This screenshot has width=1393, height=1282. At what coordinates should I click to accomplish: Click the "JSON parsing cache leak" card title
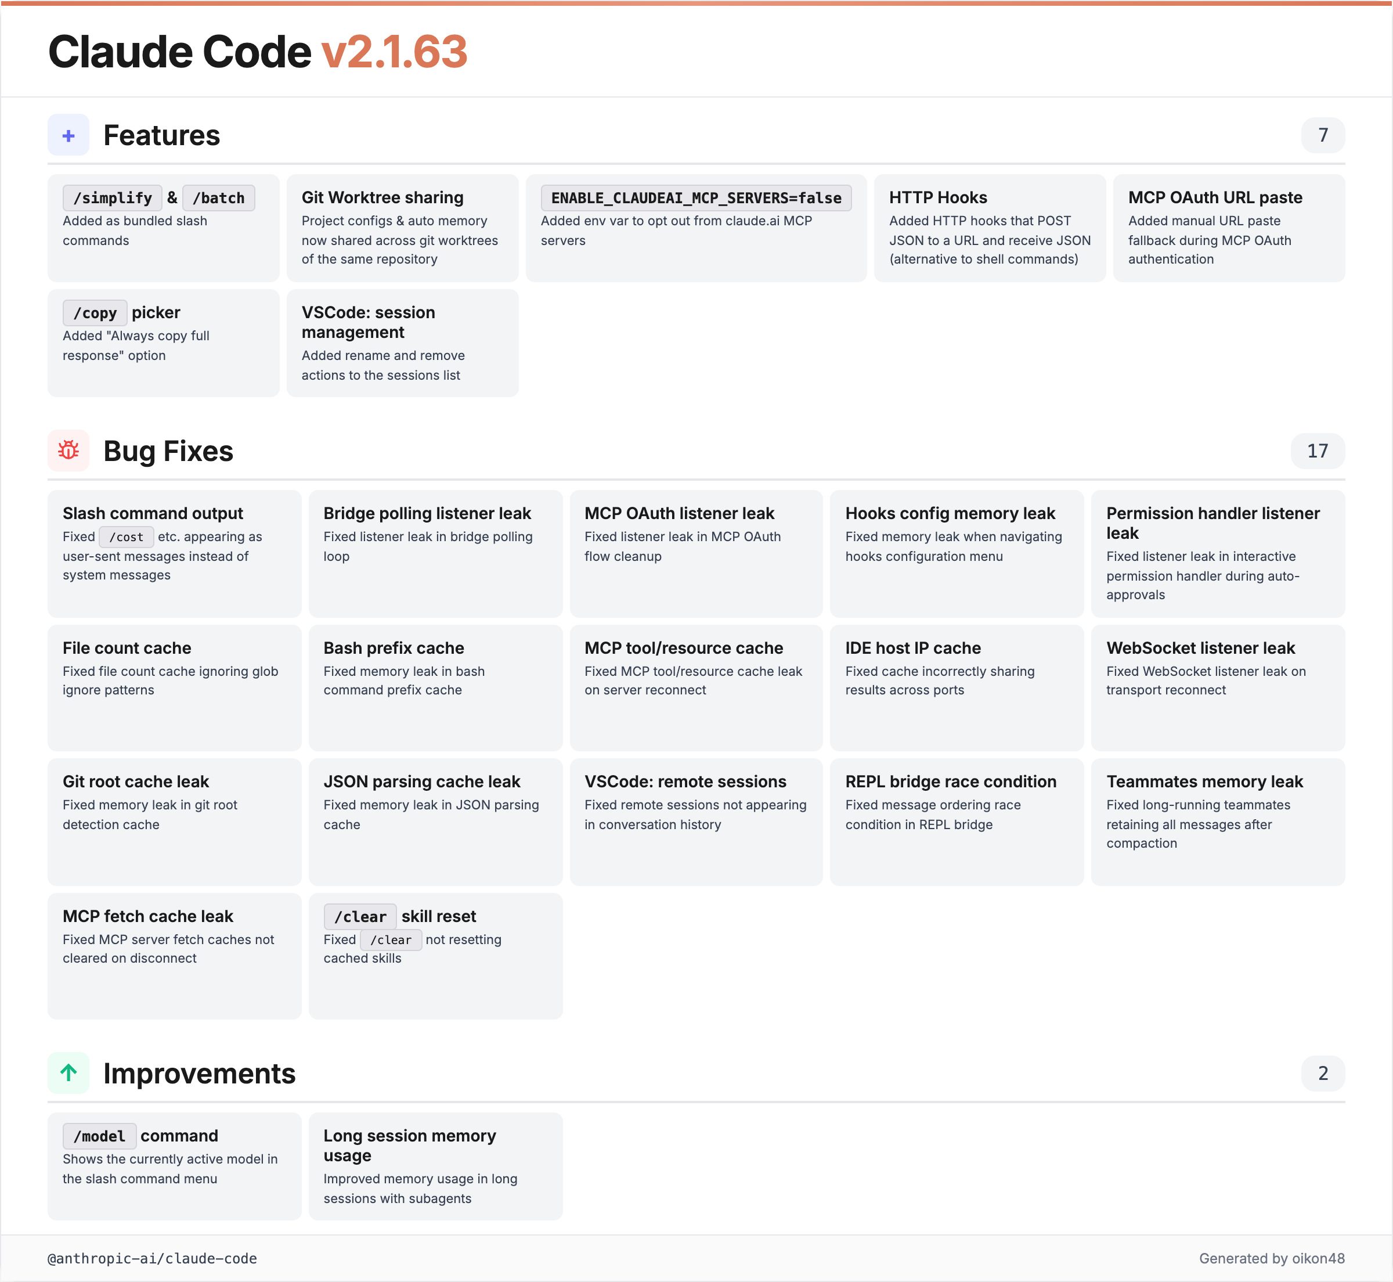click(421, 782)
